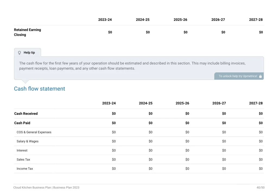Click the Cash Received row label
The image size is (278, 196).
[26, 114]
